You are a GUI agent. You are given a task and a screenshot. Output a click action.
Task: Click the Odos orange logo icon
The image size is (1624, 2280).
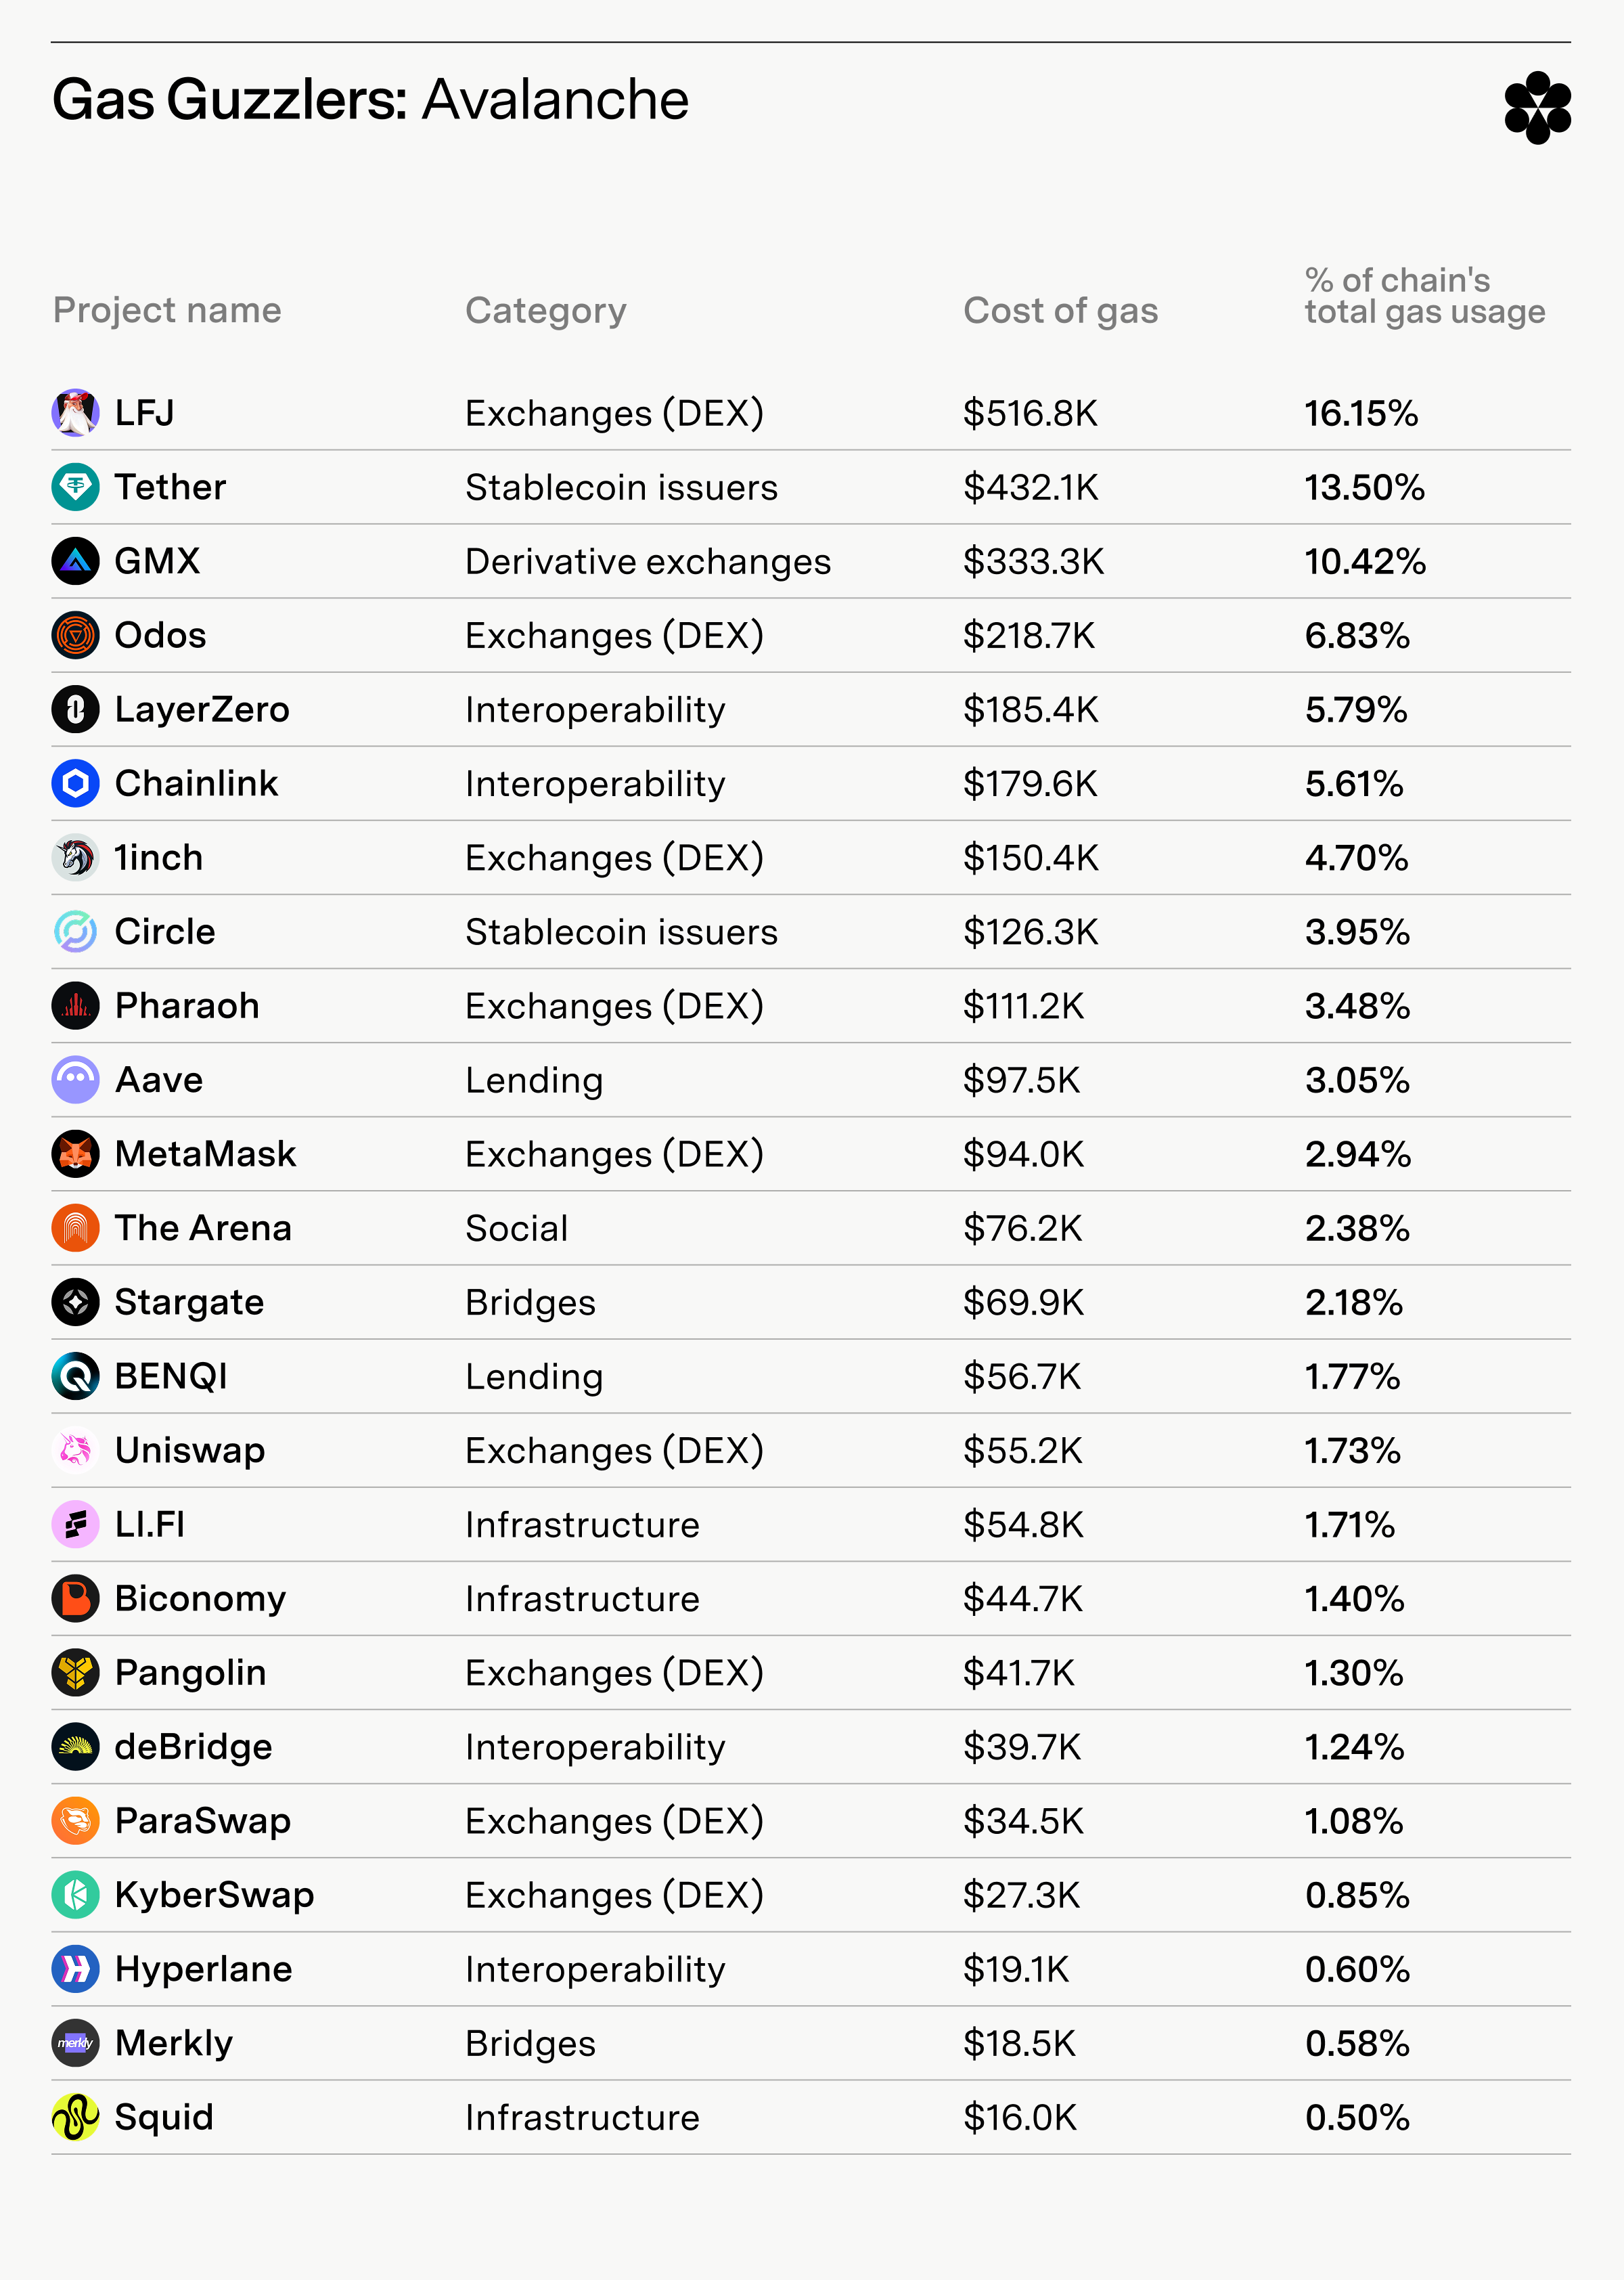(75, 635)
